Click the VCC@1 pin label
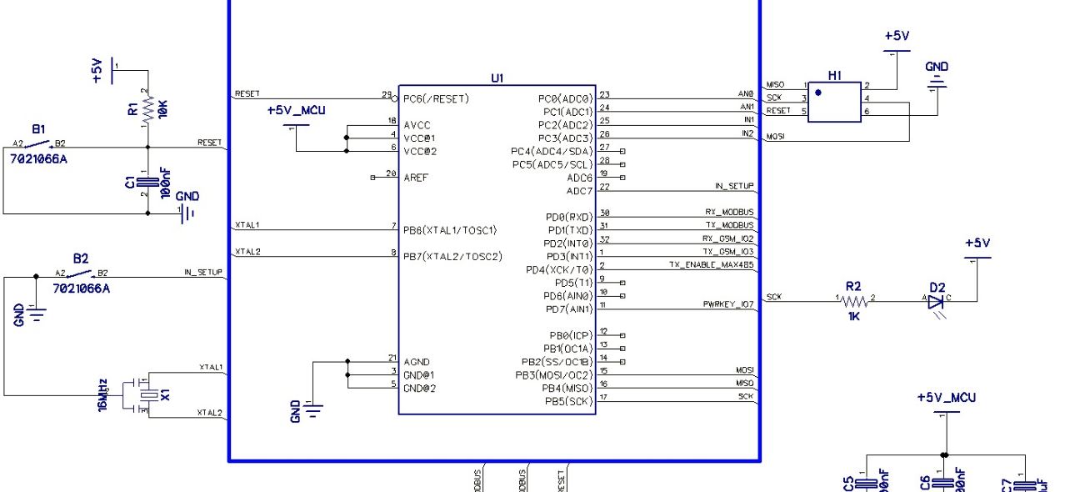This screenshot has height=492, width=1075. (419, 138)
